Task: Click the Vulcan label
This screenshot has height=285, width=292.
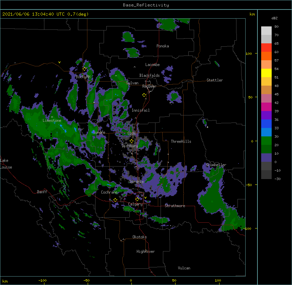Action: click(x=184, y=268)
